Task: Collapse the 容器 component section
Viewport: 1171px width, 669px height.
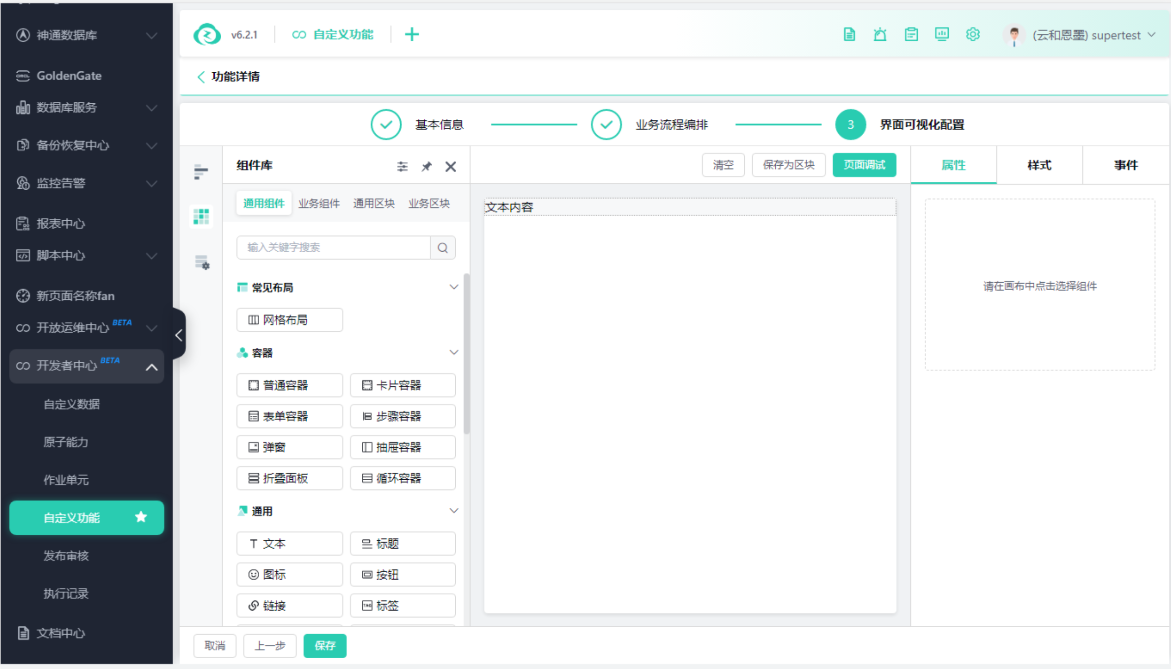Action: 453,352
